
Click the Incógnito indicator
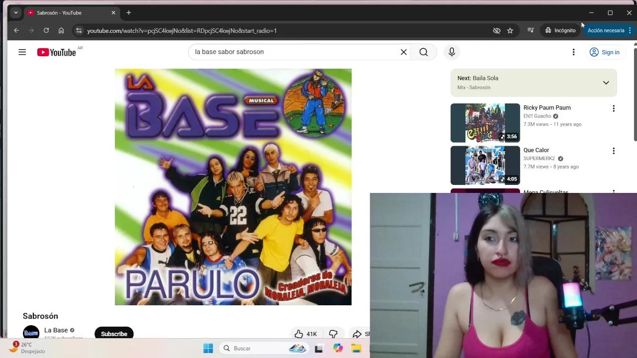tap(560, 30)
